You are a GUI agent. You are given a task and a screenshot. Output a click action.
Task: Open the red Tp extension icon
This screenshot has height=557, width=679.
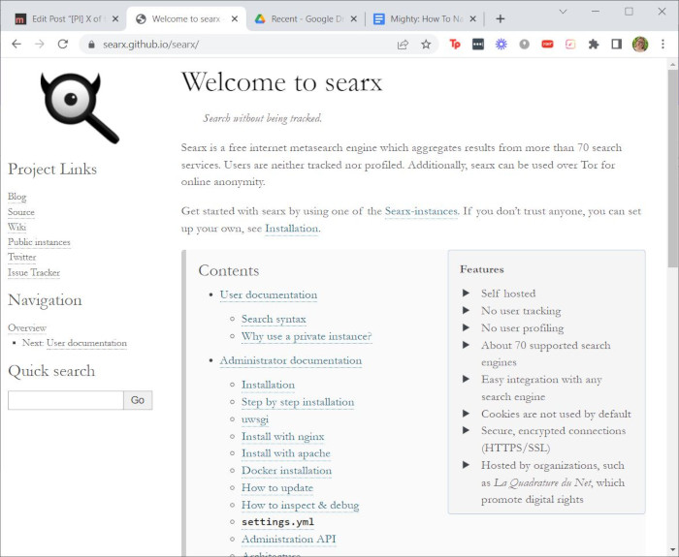pos(455,45)
